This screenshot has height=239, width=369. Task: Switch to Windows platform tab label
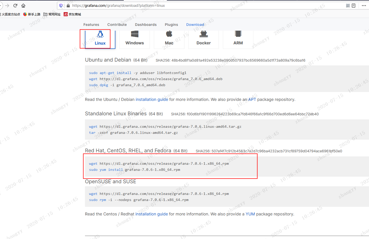tap(135, 43)
